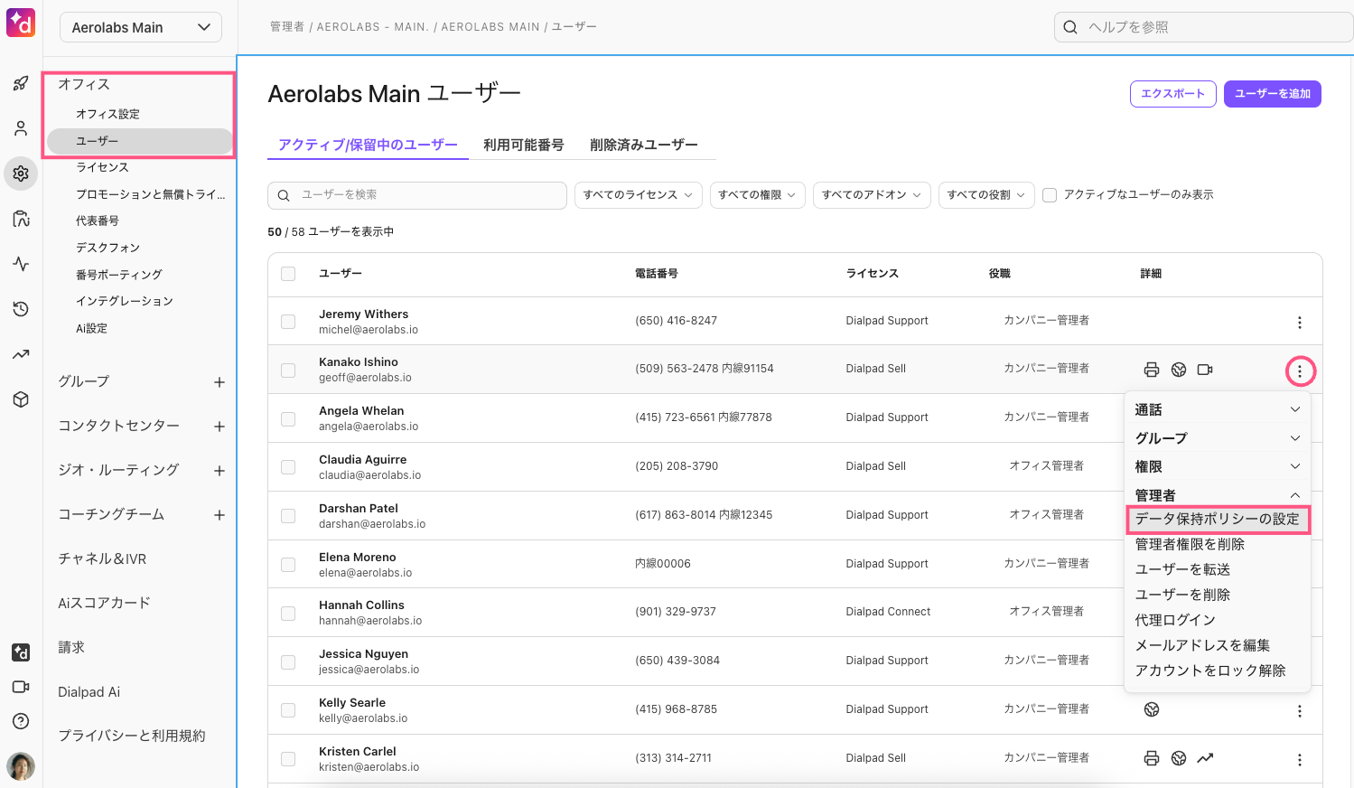This screenshot has height=788, width=1354.
Task: Open the すべての権限 filter dropdown
Action: 757,195
